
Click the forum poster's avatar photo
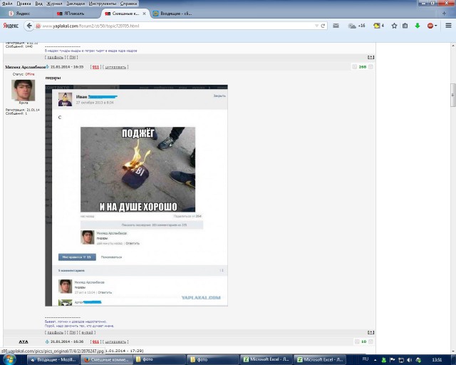pyautogui.click(x=24, y=91)
